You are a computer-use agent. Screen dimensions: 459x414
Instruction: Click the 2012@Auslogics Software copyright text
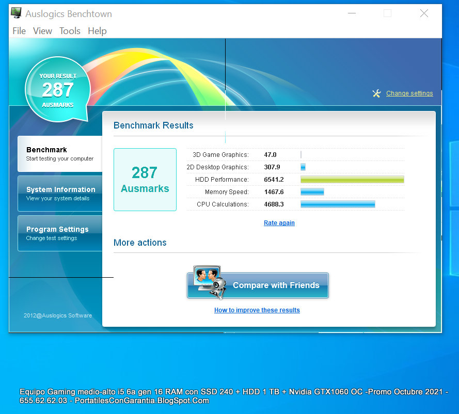coord(58,315)
